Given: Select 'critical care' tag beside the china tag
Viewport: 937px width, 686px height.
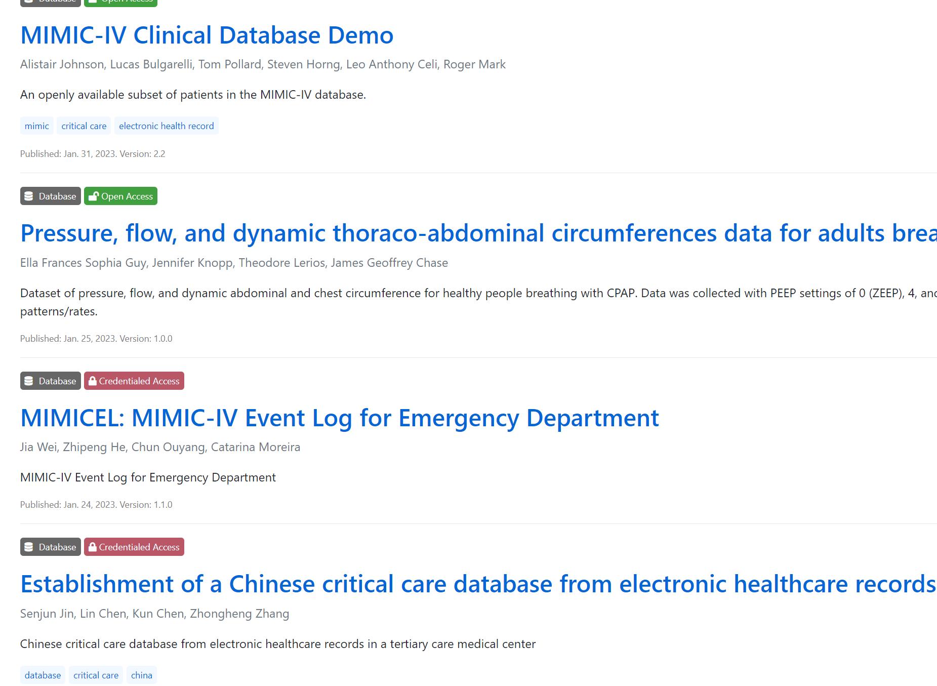Looking at the screenshot, I should coord(96,675).
